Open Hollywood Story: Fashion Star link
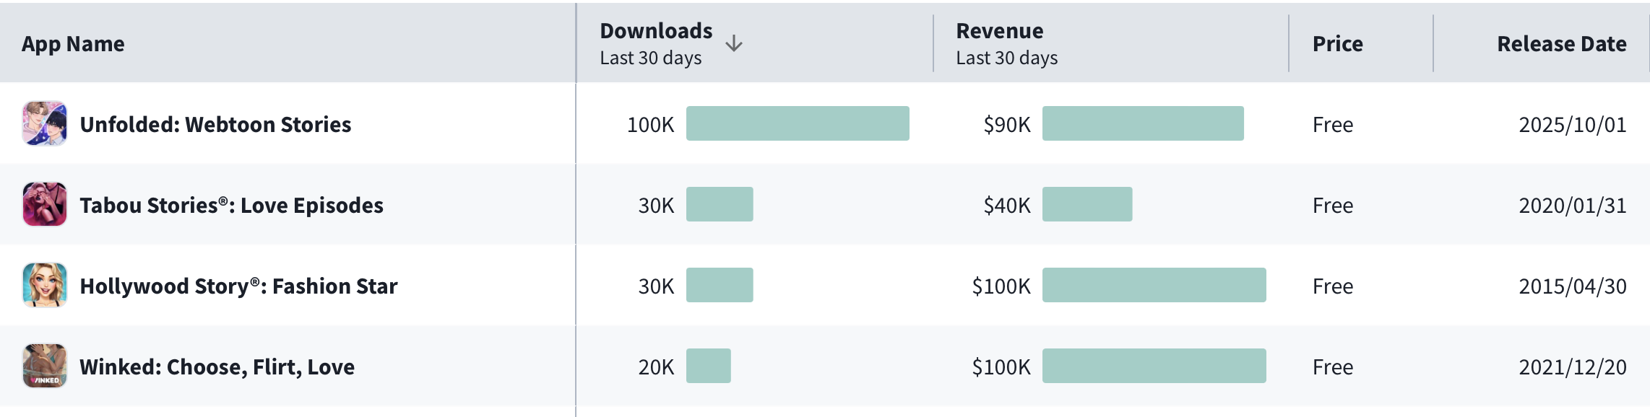 point(238,286)
